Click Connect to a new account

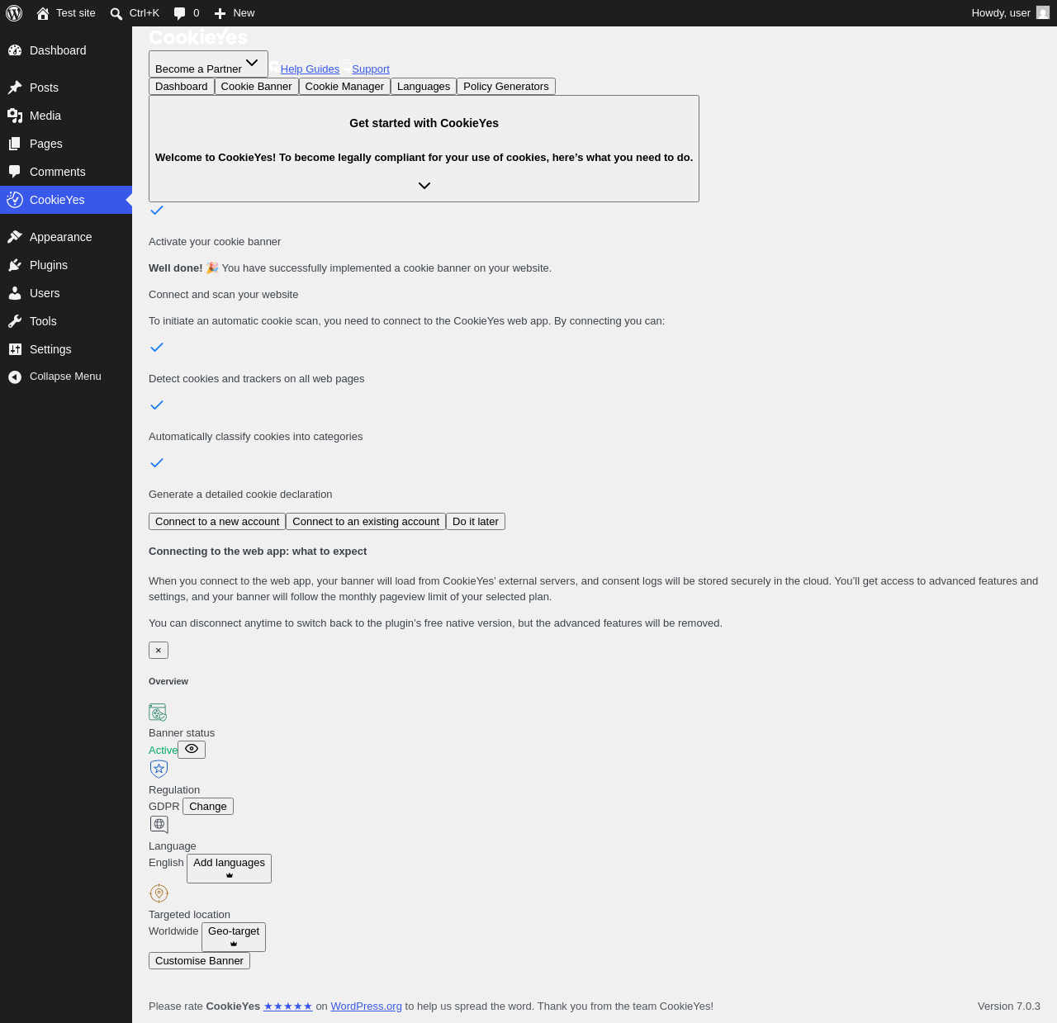coord(217,522)
